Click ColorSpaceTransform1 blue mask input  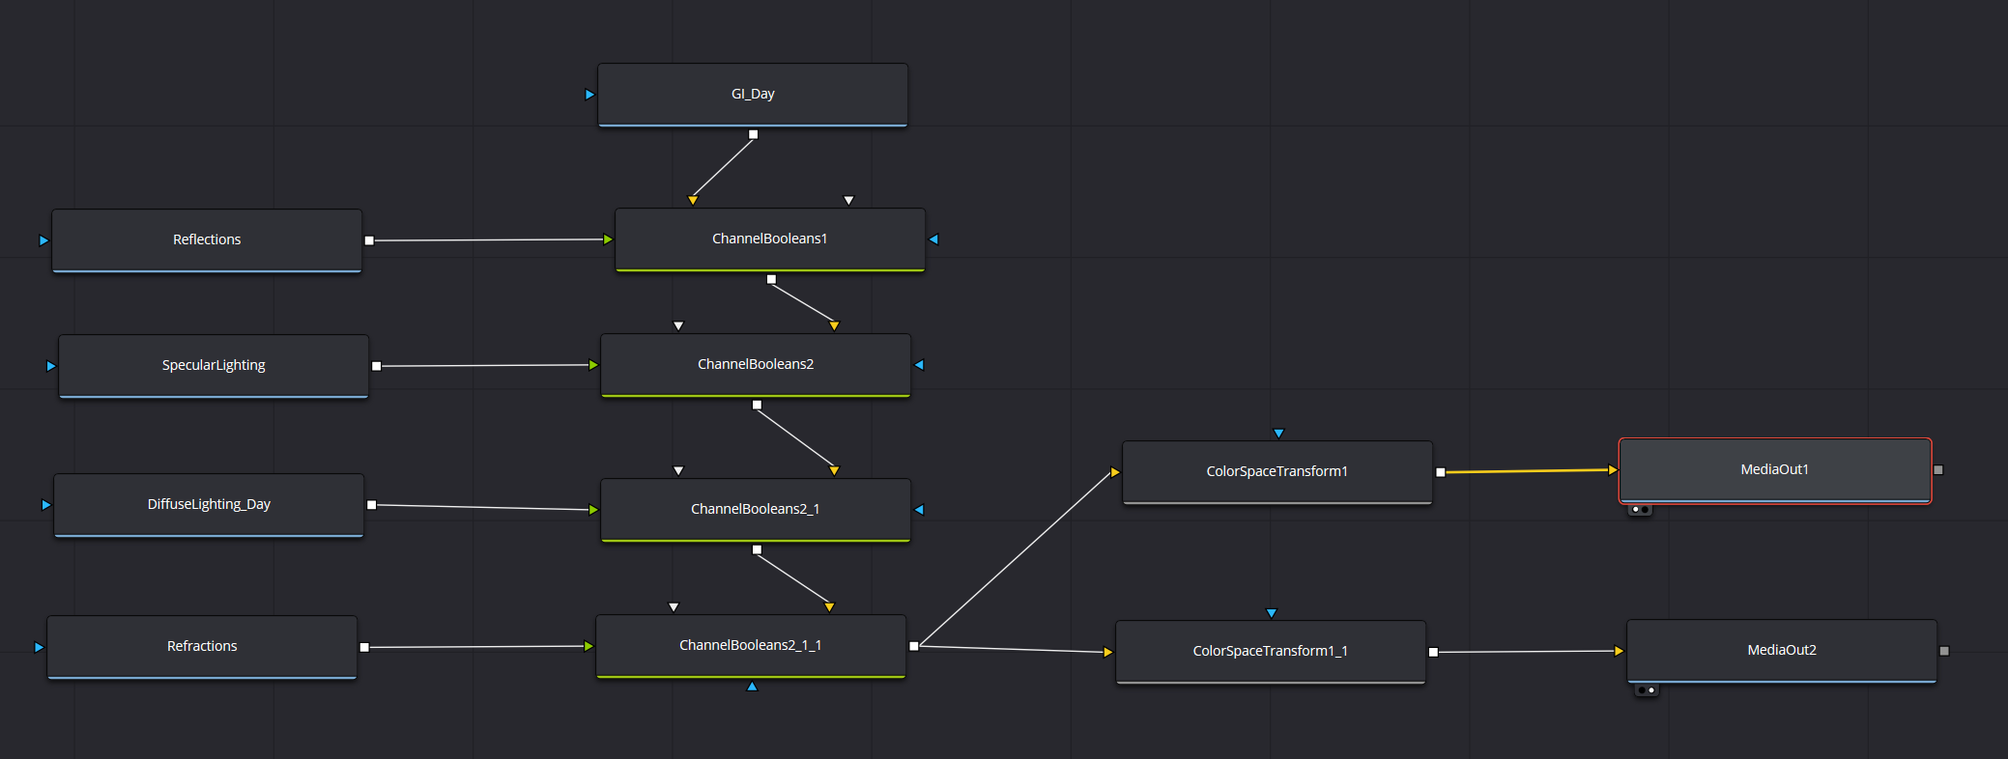(x=1278, y=434)
